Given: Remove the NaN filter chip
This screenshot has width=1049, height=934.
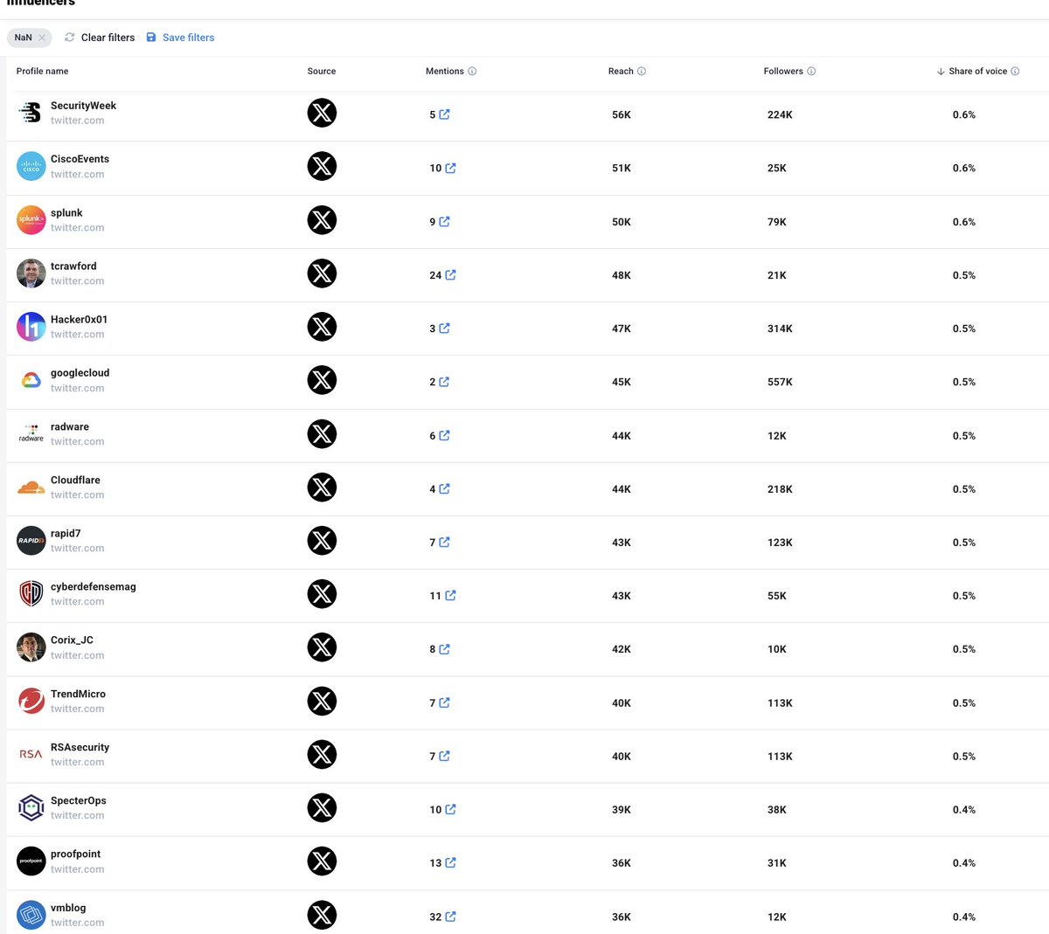Looking at the screenshot, I should 42,38.
